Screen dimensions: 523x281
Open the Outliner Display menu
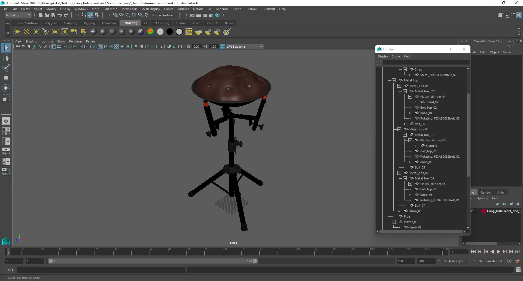pyautogui.click(x=383, y=56)
